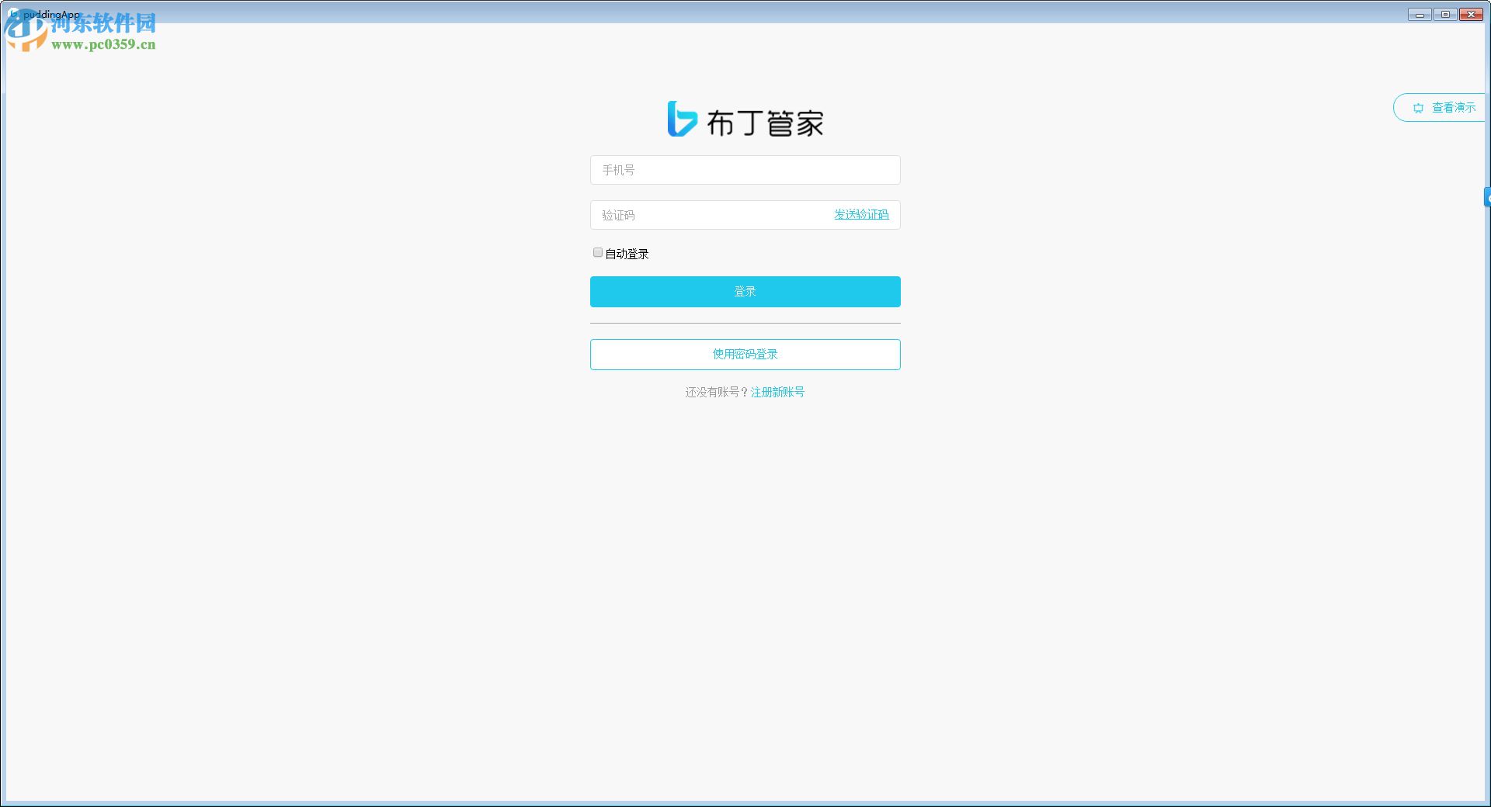The width and height of the screenshot is (1491, 807).
Task: Open the 注册新账号 registration link
Action: [x=777, y=392]
